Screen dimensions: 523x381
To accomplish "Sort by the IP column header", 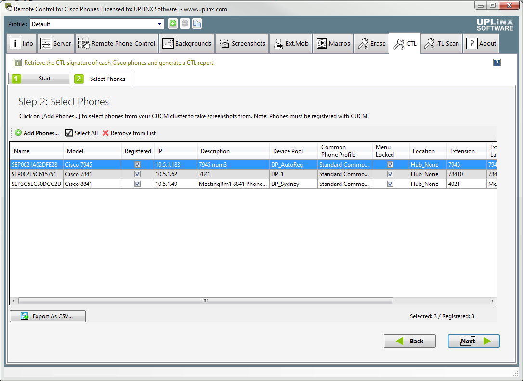I will point(175,151).
